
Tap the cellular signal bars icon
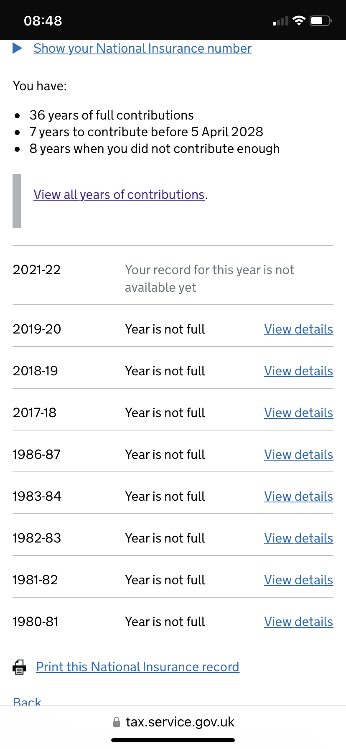point(281,21)
